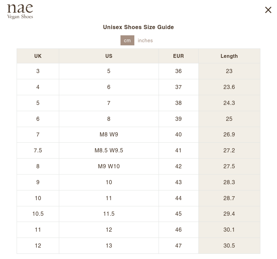Click the Unisex Shoes Size Guide title

(138, 27)
